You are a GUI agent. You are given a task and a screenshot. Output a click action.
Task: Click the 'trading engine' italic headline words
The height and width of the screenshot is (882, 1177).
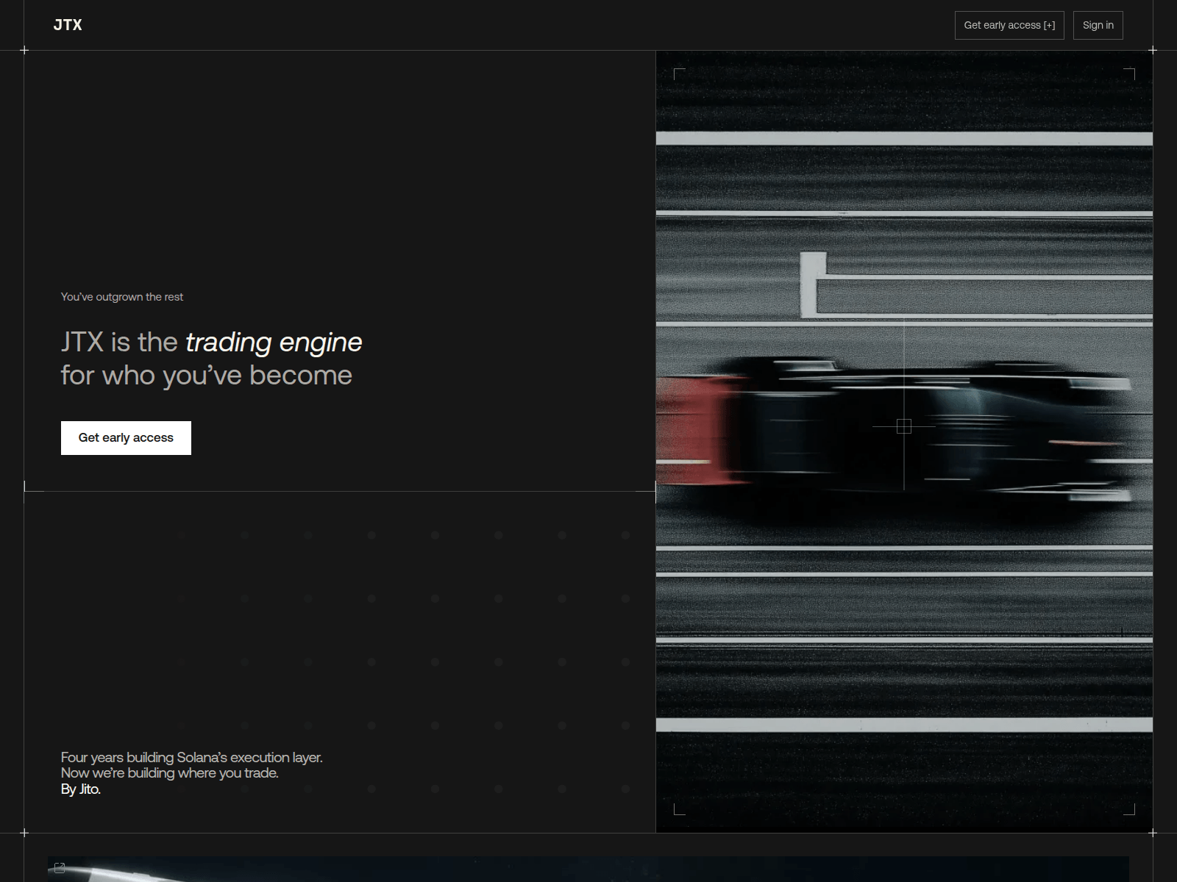coord(274,343)
